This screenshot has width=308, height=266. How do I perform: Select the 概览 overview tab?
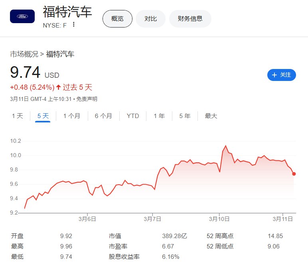click(x=117, y=19)
